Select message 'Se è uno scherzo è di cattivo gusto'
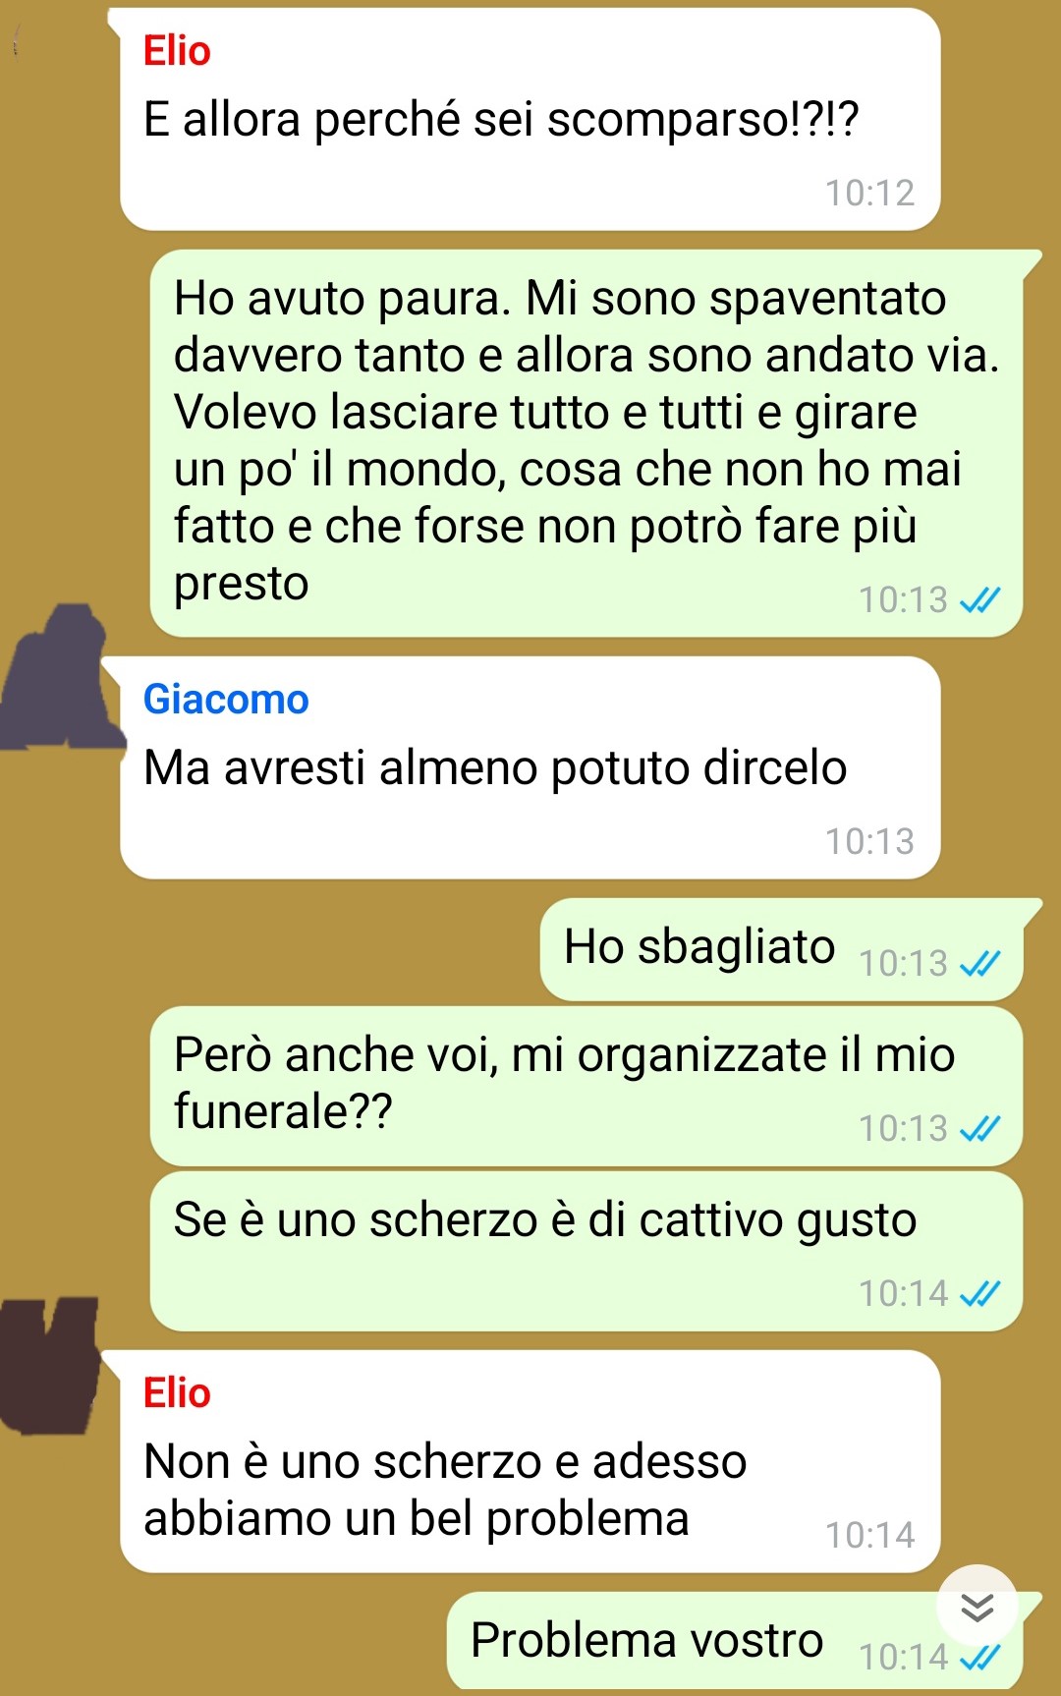The height and width of the screenshot is (1696, 1061). click(x=586, y=1252)
